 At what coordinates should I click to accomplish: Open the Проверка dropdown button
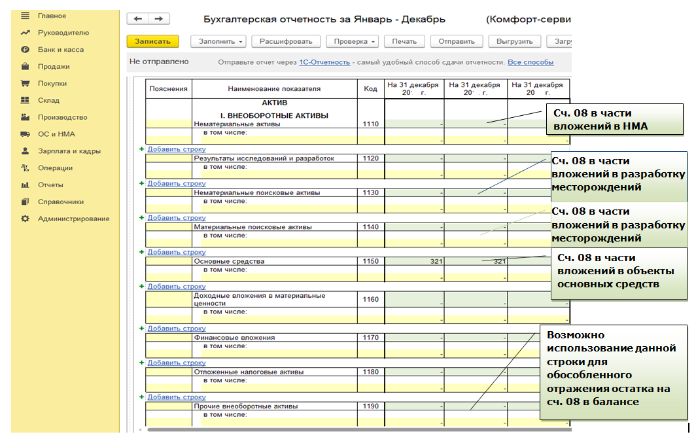coord(352,41)
